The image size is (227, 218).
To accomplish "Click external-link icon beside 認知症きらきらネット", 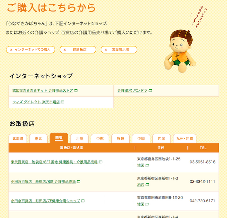I will point(76,91).
